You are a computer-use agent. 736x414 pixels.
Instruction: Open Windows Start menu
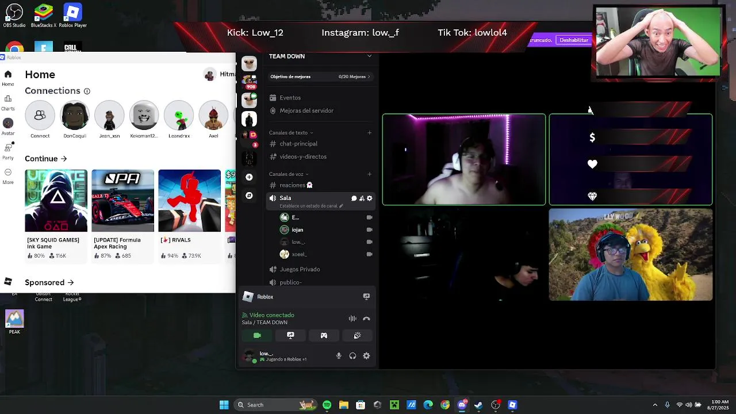pos(224,405)
